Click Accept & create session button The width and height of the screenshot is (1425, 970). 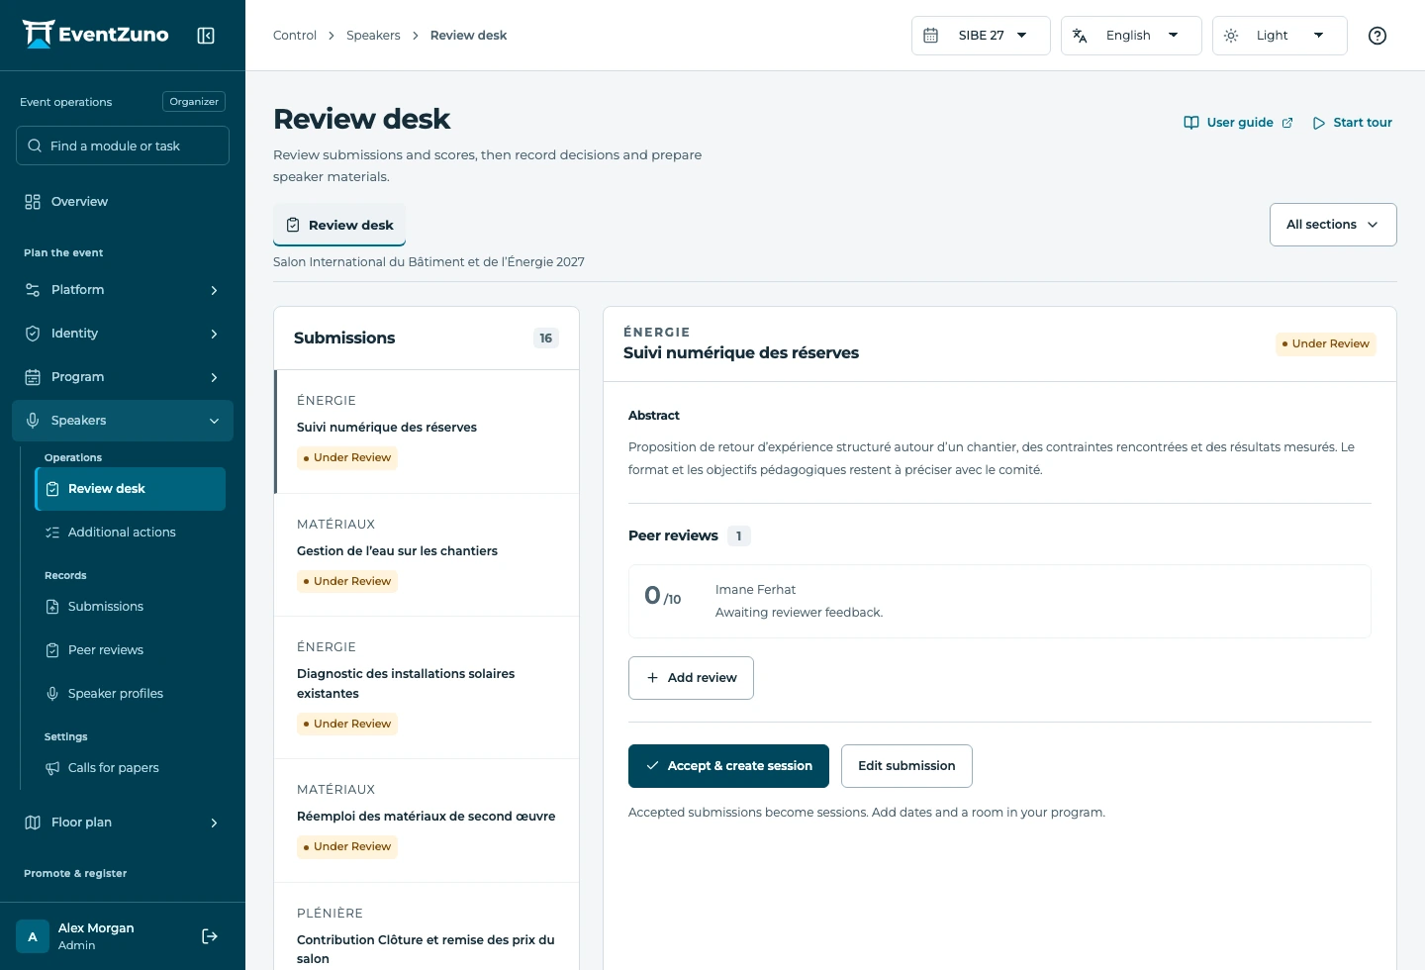coord(728,766)
